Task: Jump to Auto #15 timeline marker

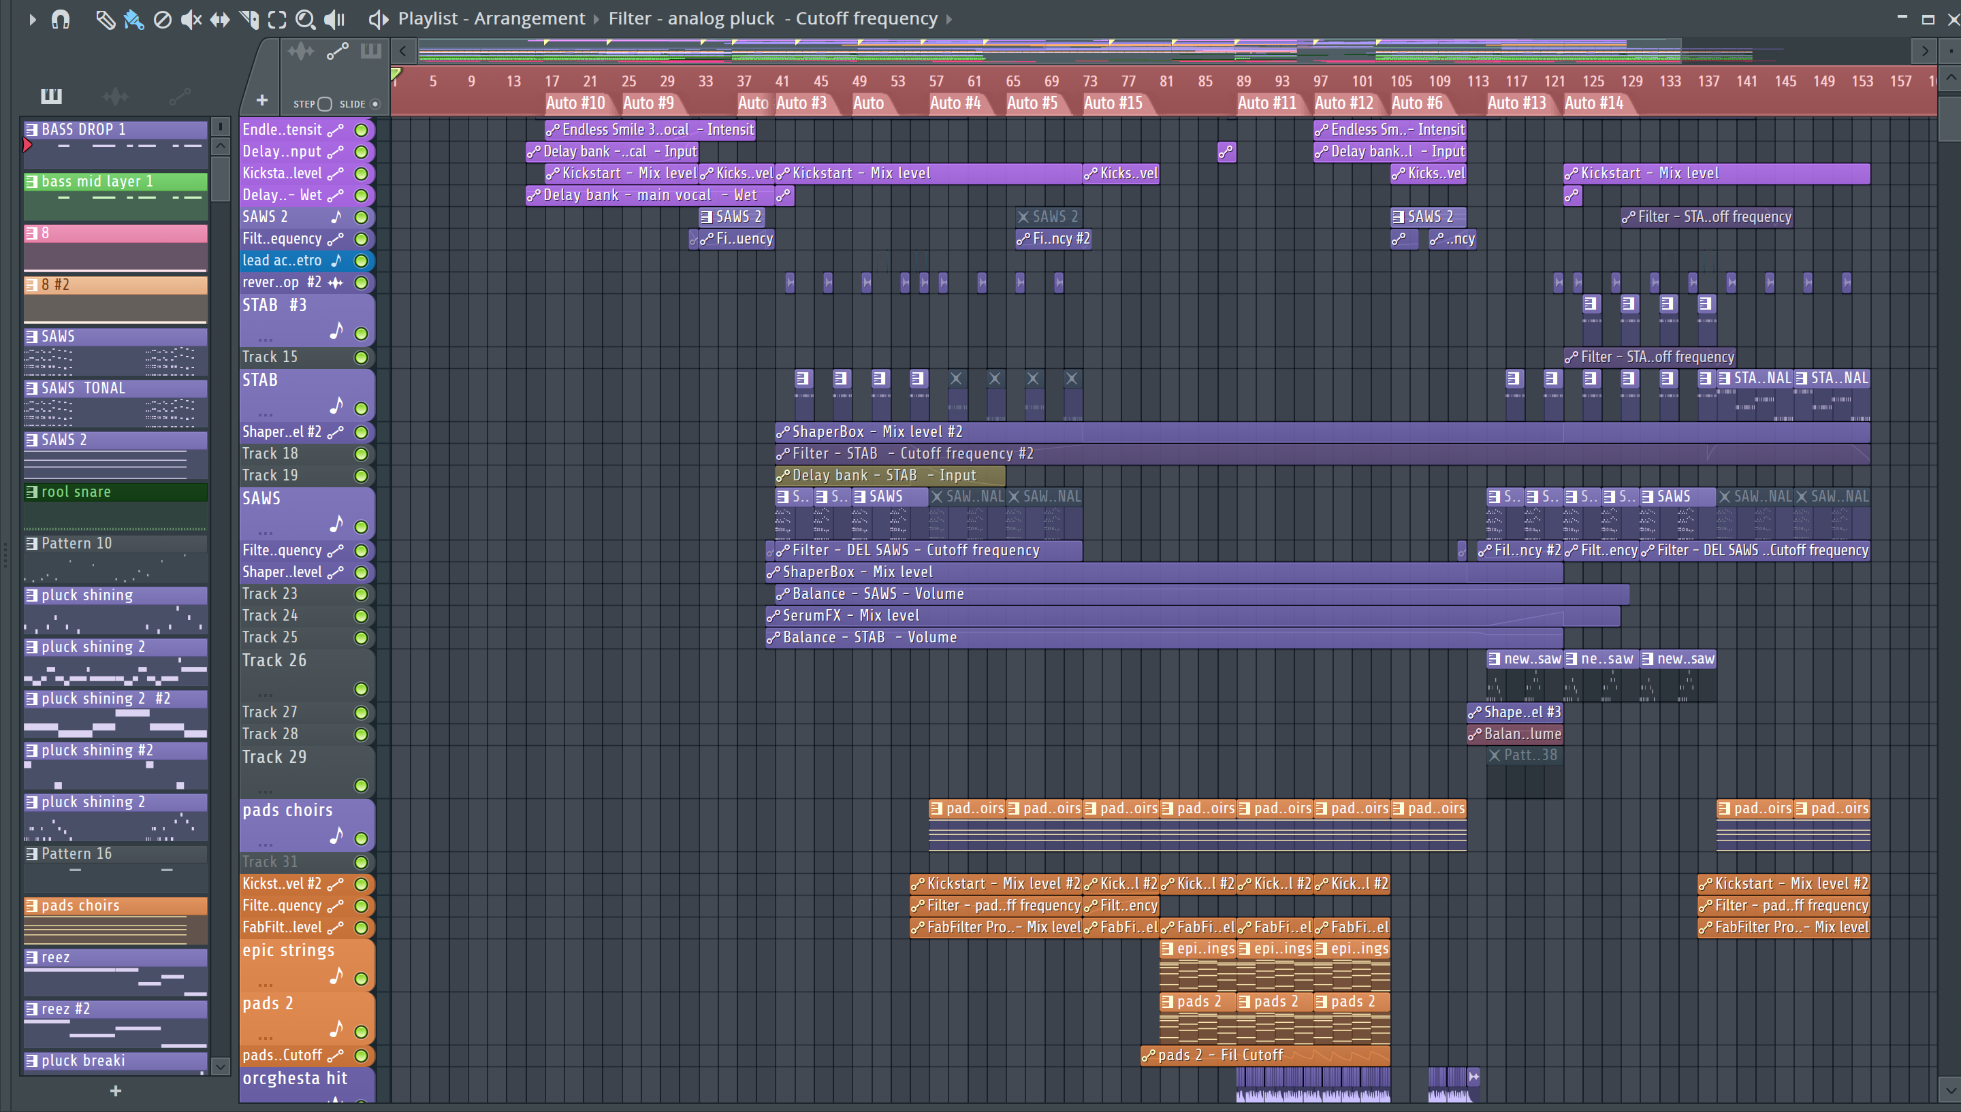Action: [x=1113, y=103]
